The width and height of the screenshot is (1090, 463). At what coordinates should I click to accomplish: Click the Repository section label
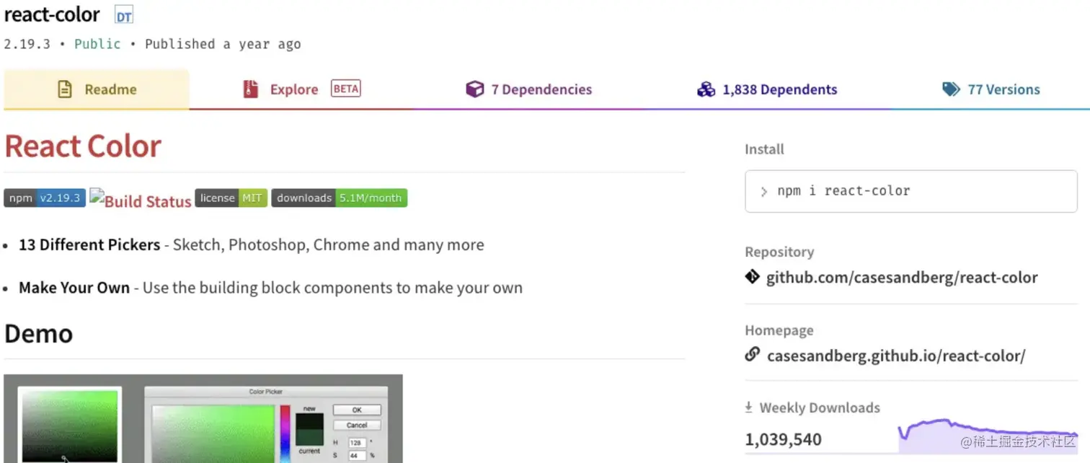(779, 252)
